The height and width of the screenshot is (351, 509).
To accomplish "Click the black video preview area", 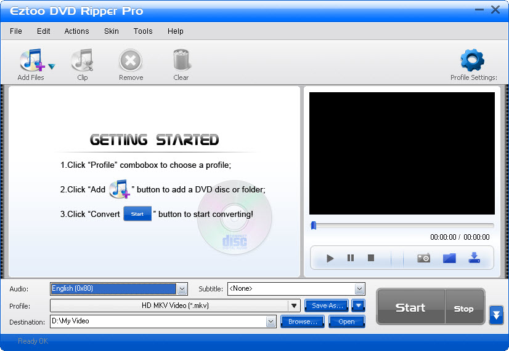I will tap(402, 154).
